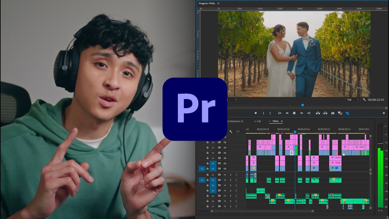This screenshot has width=389, height=219.
Task: Open timeline display settings wrench
Action: 231,131
